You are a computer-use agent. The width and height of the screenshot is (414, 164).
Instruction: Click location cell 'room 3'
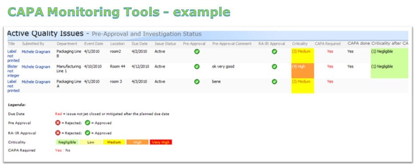pyautogui.click(x=116, y=82)
